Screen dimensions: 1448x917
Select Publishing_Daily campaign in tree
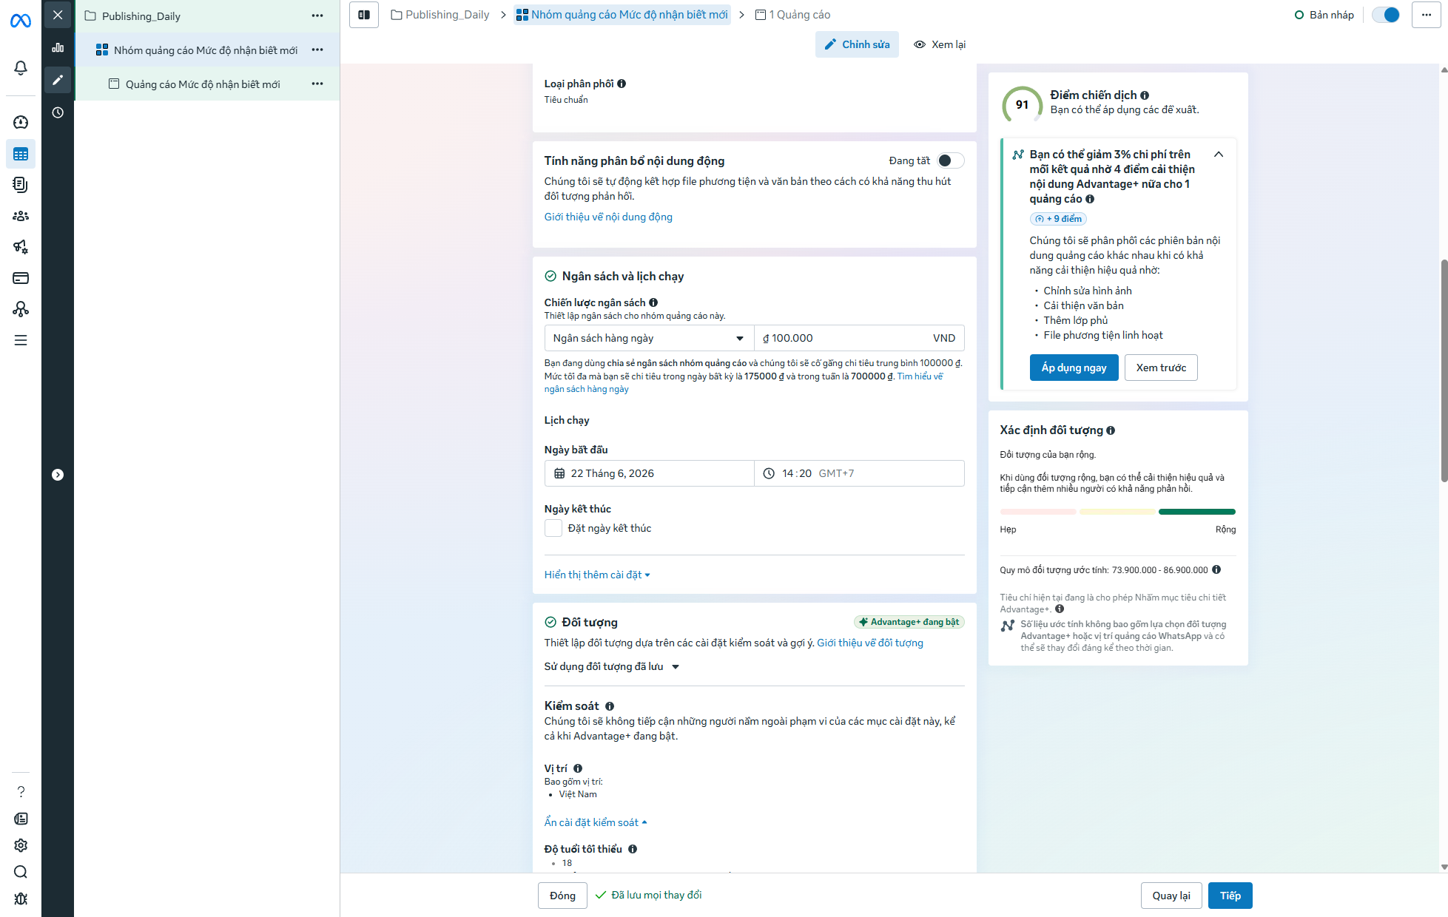(141, 16)
